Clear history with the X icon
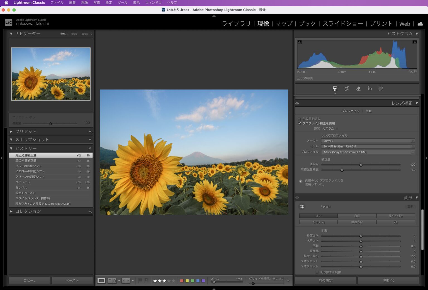428x290 pixels. (x=90, y=148)
